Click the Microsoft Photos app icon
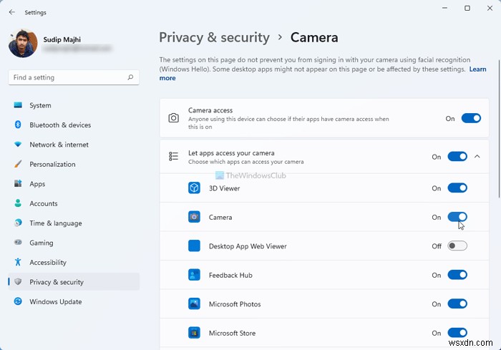The width and height of the screenshot is (501, 350). (194, 304)
